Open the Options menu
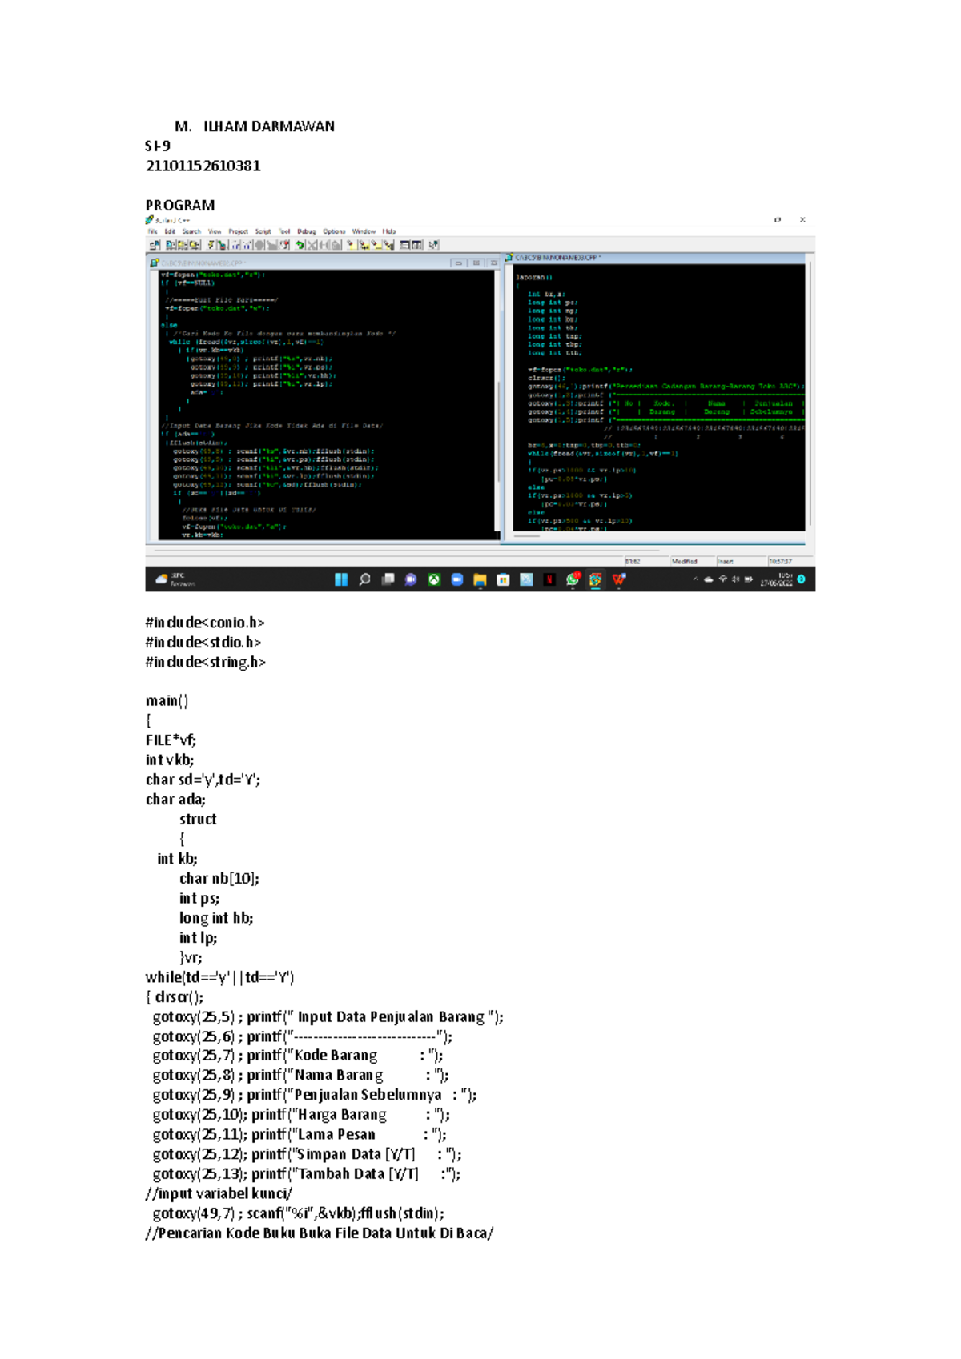The height and width of the screenshot is (1359, 961). 334,231
